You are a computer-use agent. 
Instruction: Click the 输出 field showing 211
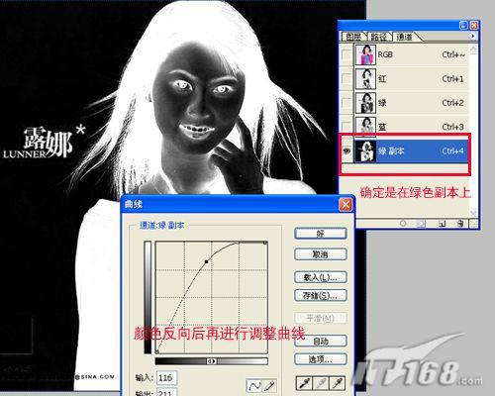pos(167,393)
